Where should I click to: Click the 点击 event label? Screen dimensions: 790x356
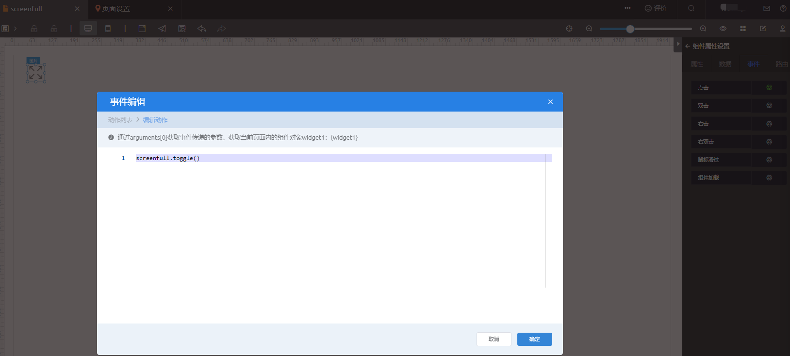tap(703, 88)
